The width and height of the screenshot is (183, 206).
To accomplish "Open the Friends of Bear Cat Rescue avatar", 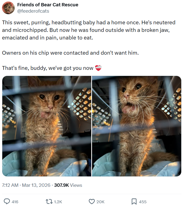I will (8, 8).
